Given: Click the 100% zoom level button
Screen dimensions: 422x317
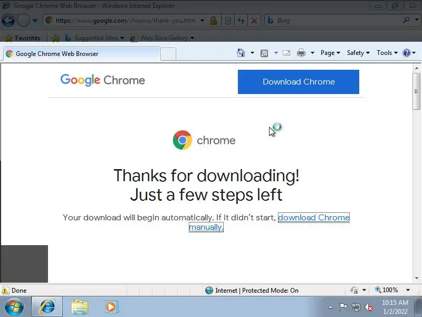Looking at the screenshot, I should coord(387,290).
